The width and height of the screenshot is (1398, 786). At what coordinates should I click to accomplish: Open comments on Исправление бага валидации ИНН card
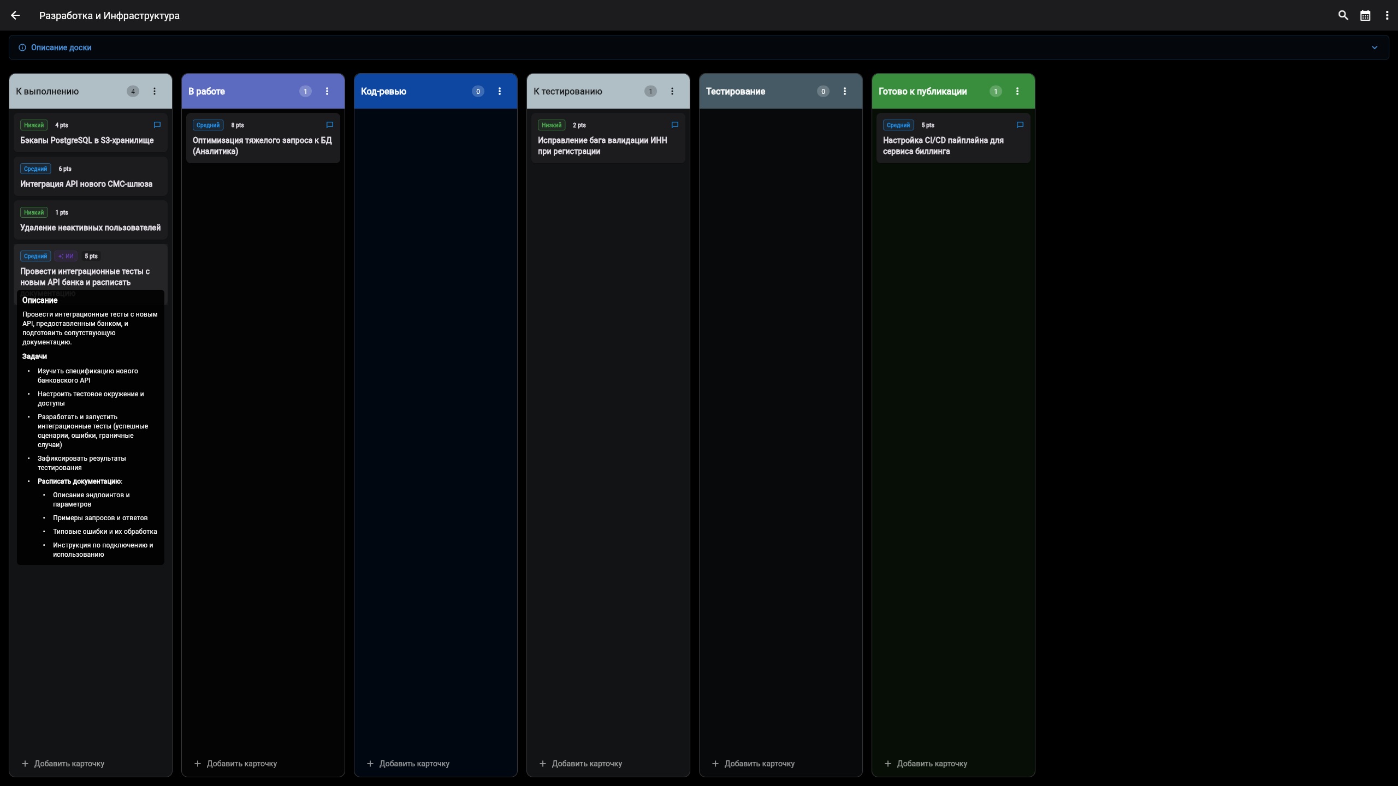[675, 125]
